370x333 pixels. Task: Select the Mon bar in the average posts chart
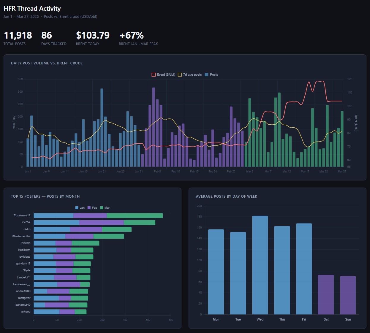(216, 272)
